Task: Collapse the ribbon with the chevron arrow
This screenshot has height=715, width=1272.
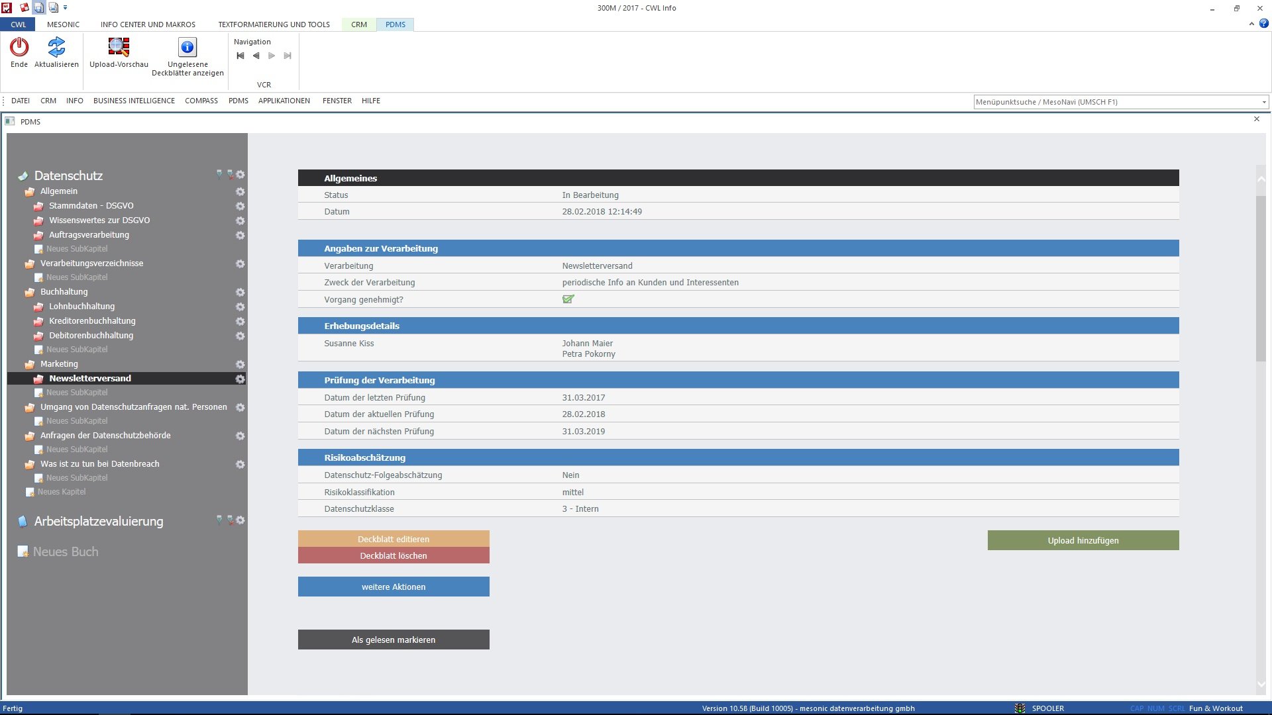Action: click(x=1251, y=24)
